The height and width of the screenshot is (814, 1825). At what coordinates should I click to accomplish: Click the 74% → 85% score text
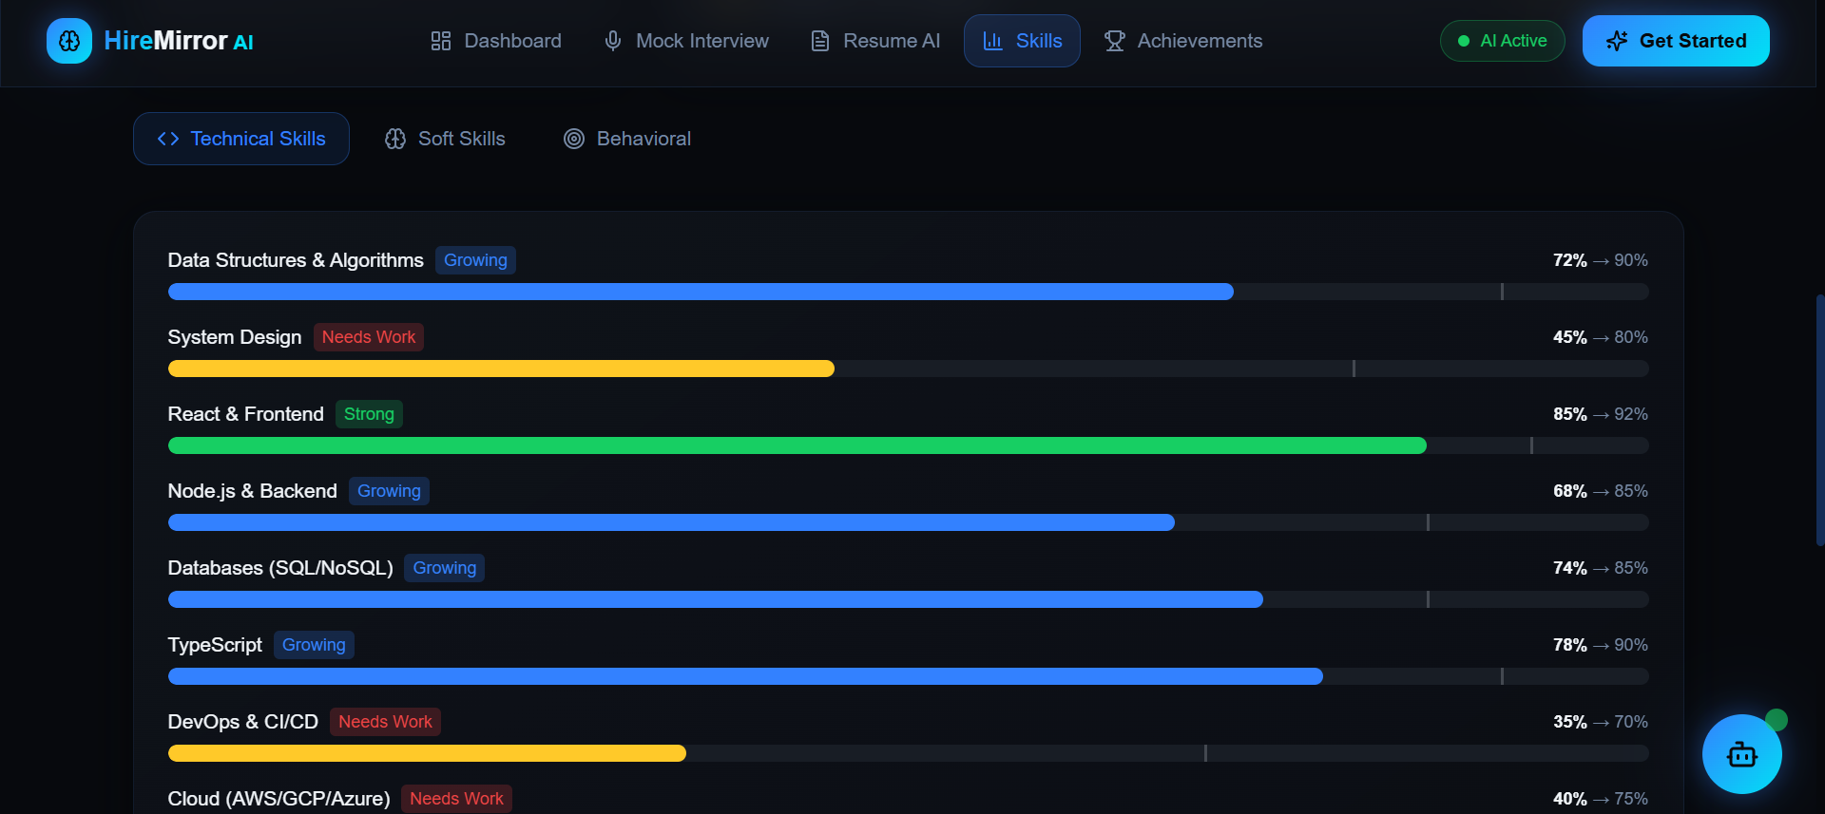pyautogui.click(x=1601, y=568)
